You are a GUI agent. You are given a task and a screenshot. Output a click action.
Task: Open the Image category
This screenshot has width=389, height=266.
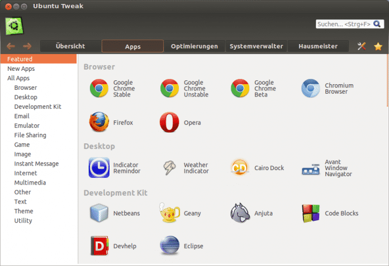(39, 154)
